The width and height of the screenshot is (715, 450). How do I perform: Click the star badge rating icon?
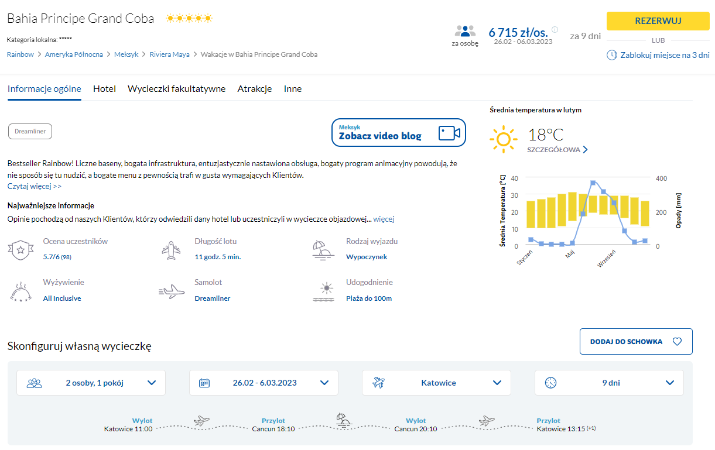(x=20, y=249)
